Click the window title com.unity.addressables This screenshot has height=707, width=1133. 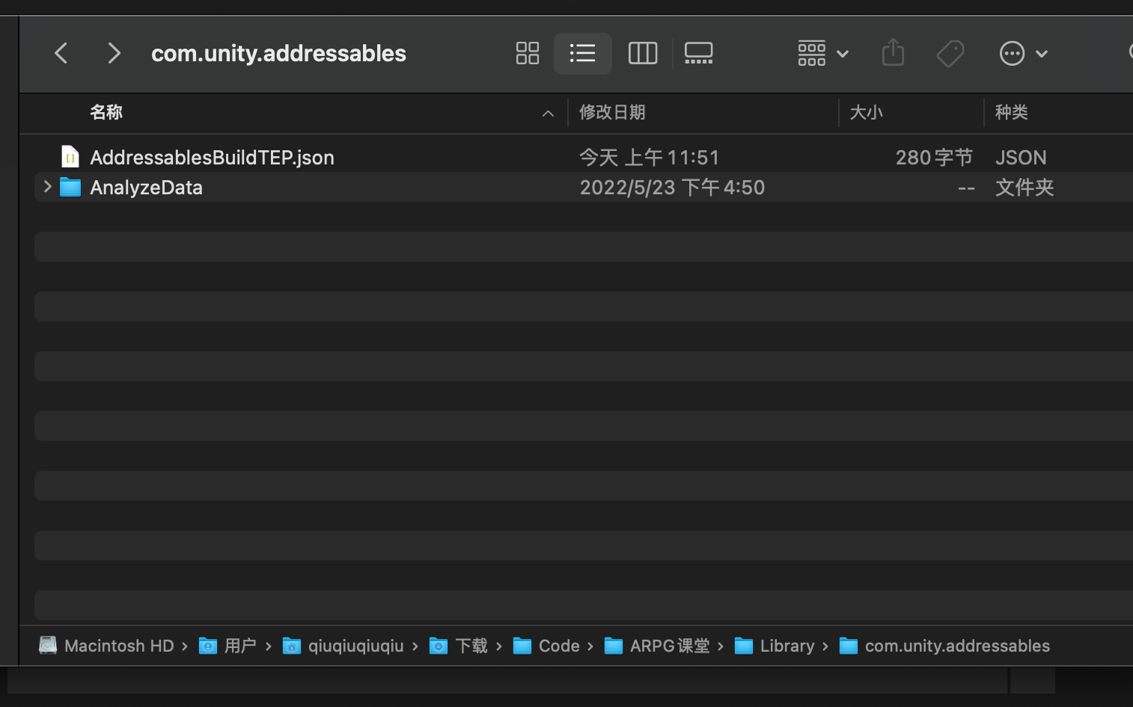(x=278, y=54)
